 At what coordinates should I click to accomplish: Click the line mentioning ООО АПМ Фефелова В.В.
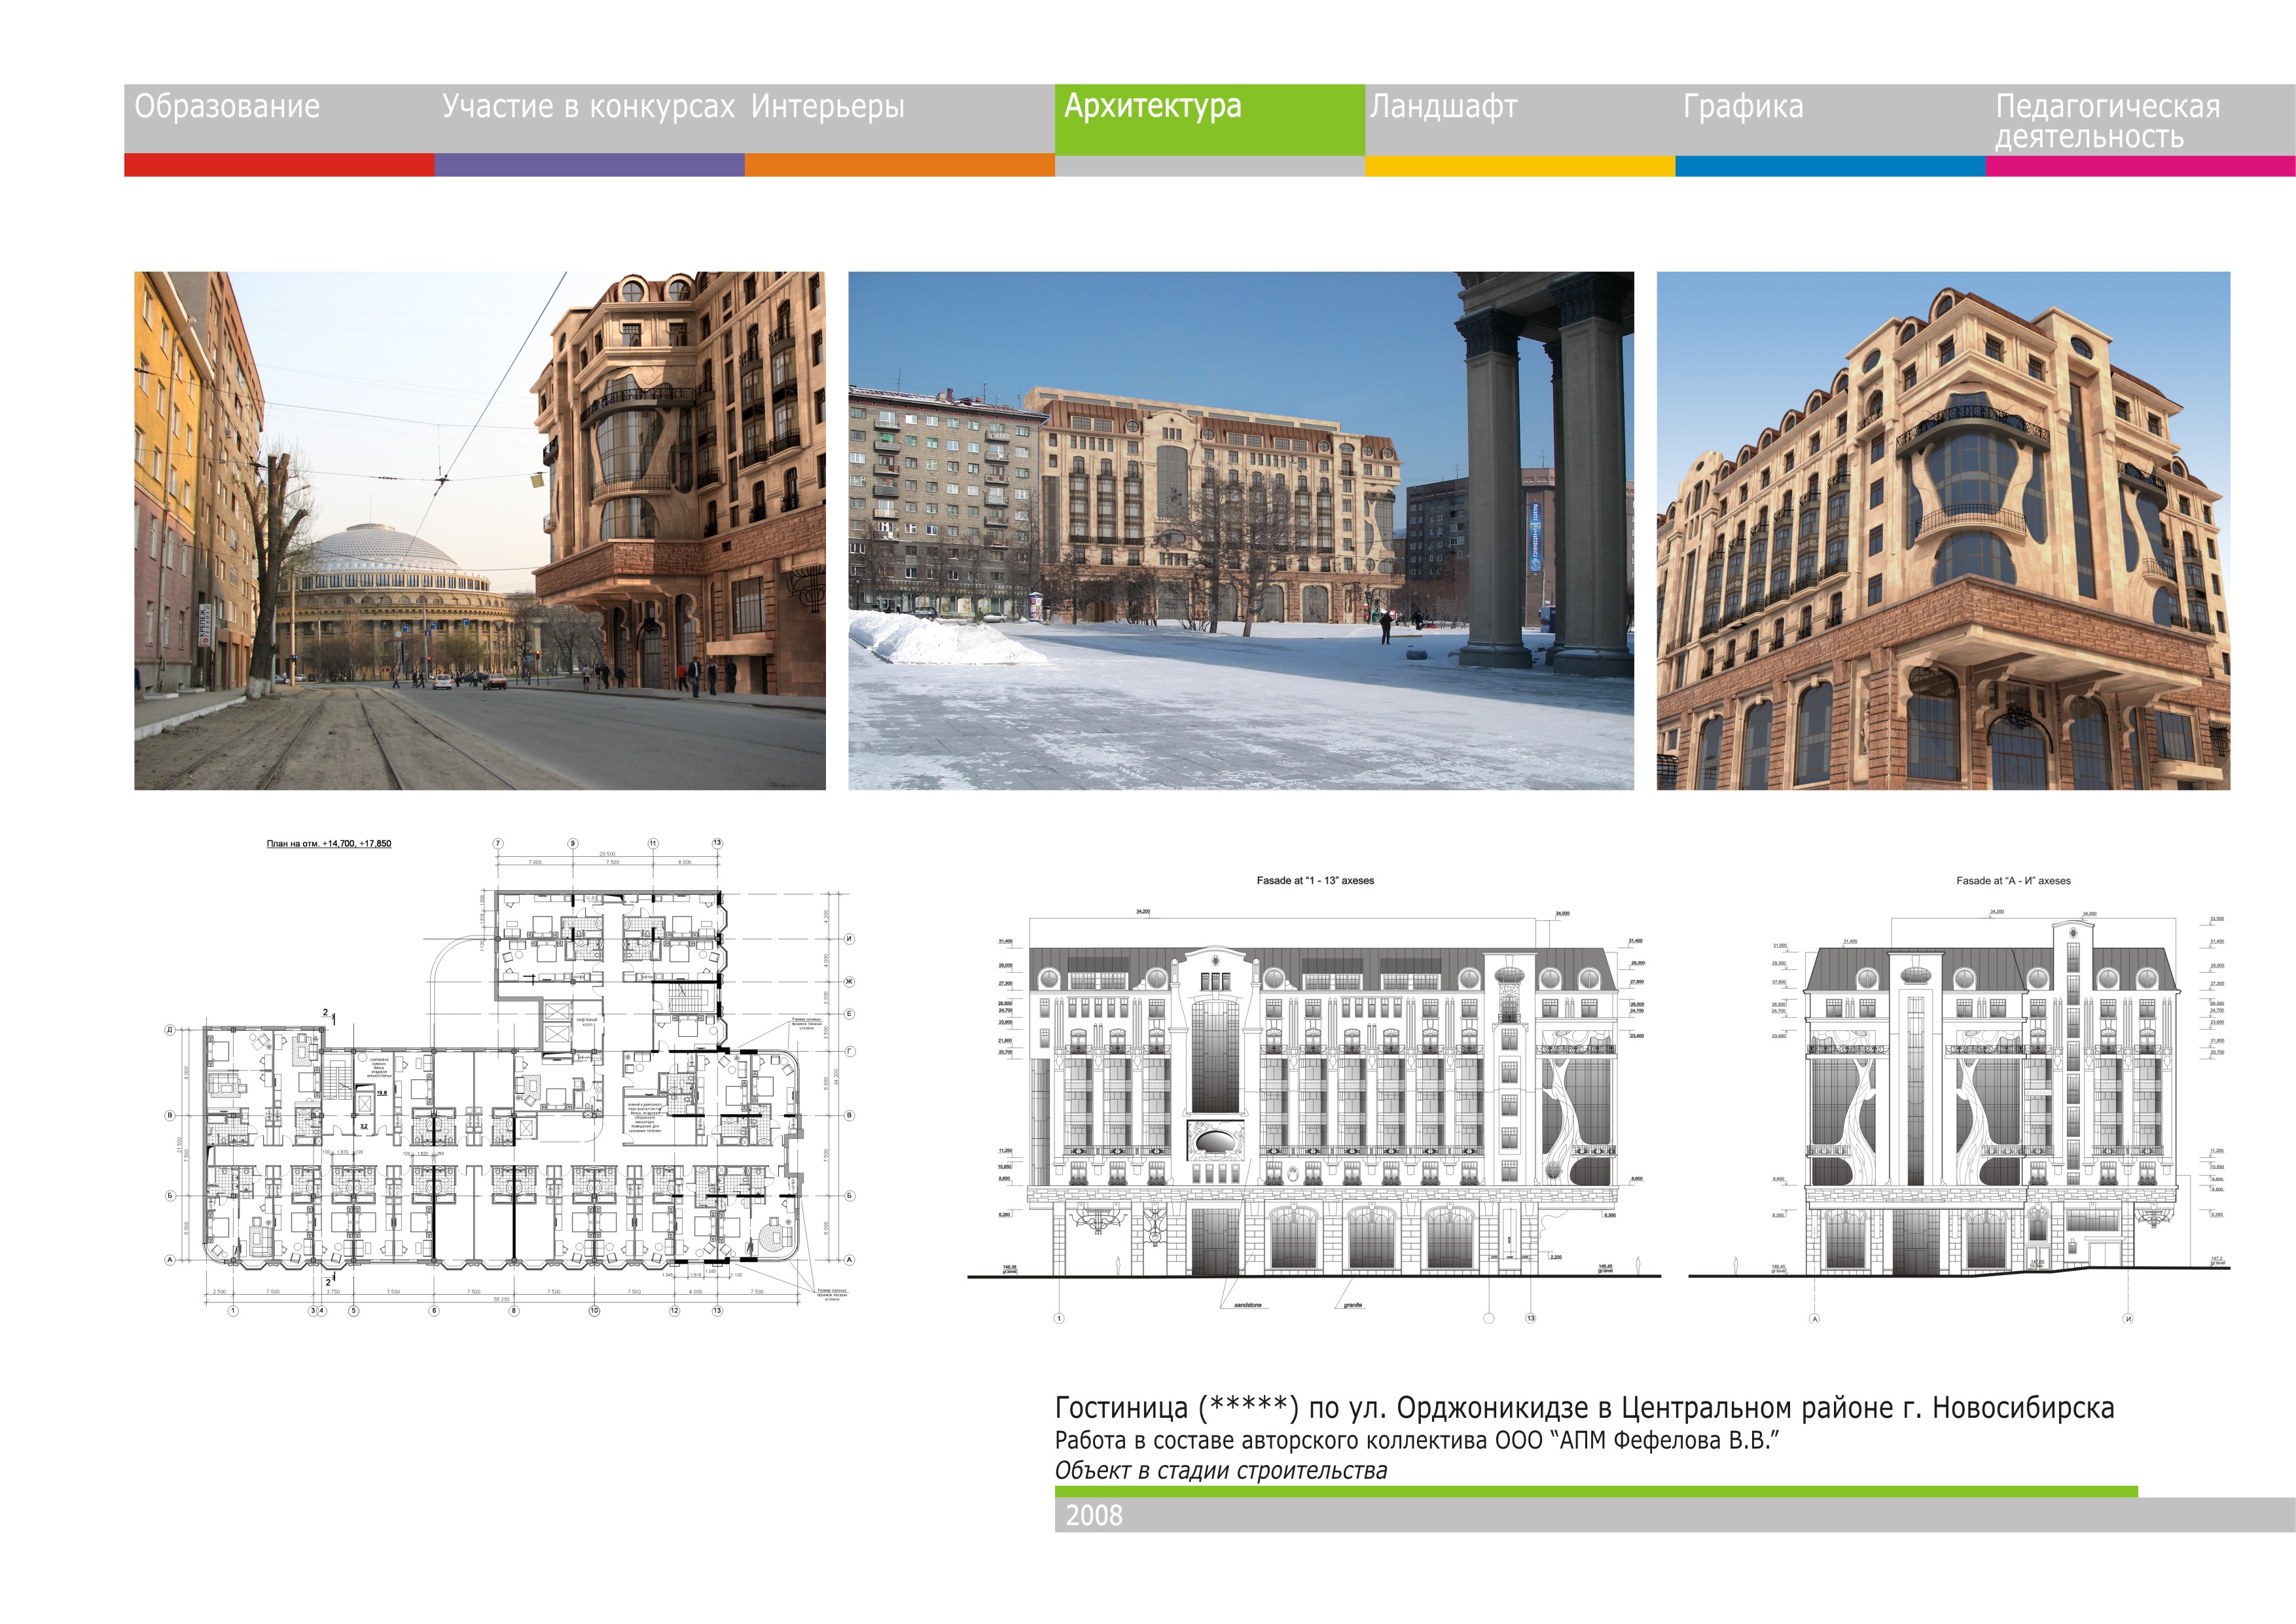[x=1417, y=1441]
